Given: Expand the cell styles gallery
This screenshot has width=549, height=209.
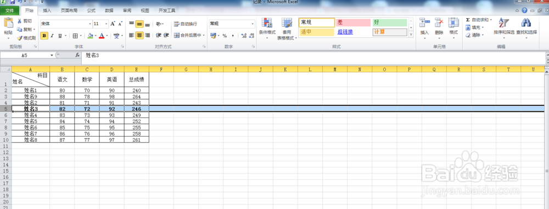Looking at the screenshot, I should pos(411,35).
